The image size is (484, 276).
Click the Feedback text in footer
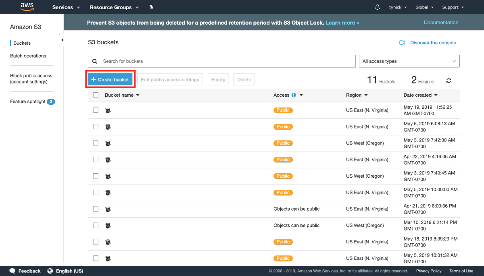coord(29,271)
